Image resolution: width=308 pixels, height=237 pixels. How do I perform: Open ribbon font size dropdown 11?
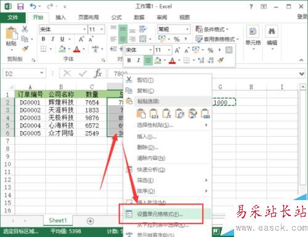coord(102,30)
